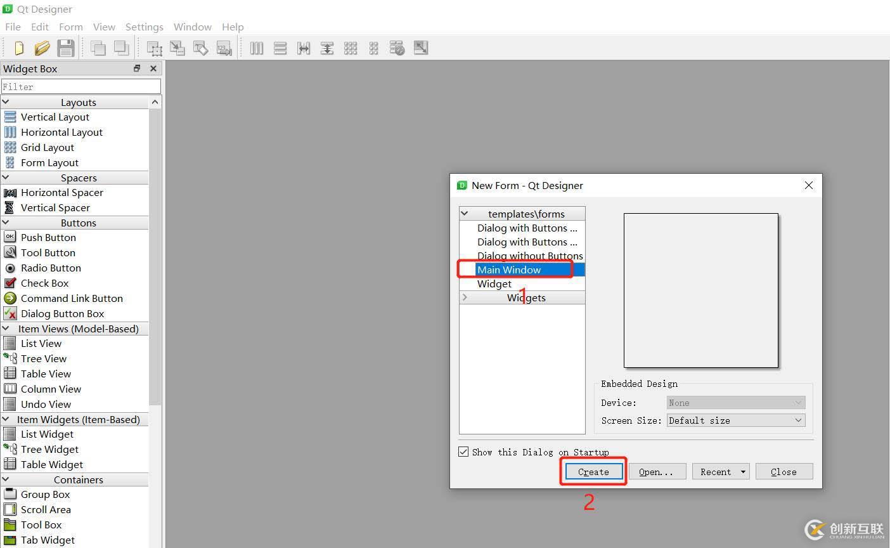Click the Create button

[594, 472]
